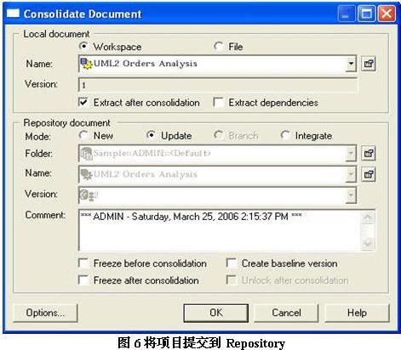Select the File radio button
This screenshot has width=401, height=350.
(x=219, y=46)
